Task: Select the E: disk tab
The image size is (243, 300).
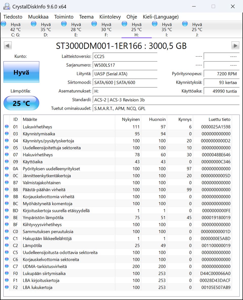Action: click(76, 29)
